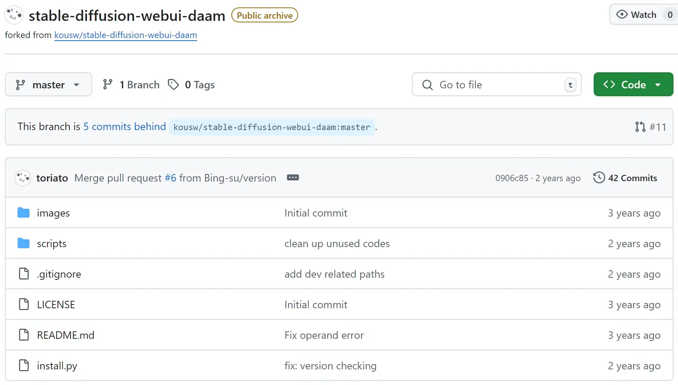Open the README.md file

(66, 335)
